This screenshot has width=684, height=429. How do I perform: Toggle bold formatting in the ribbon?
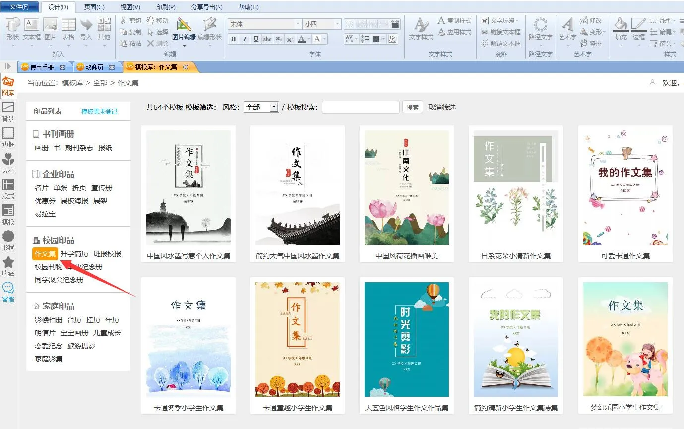pos(234,39)
